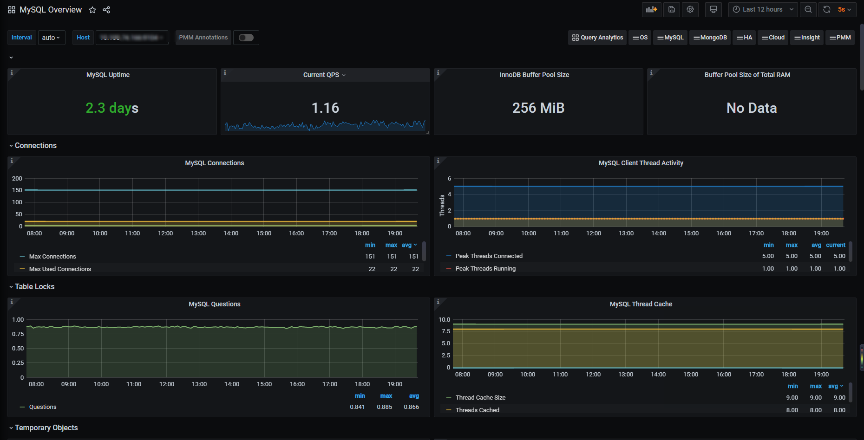Open info tooltip on MySQL Uptime panel
Viewport: 864px width, 440px height.
(x=12, y=72)
